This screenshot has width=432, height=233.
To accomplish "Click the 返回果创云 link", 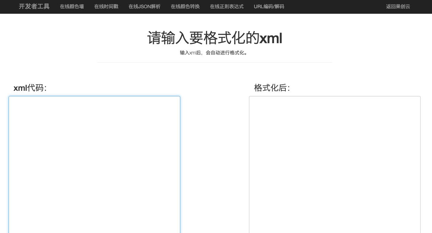I will [398, 7].
